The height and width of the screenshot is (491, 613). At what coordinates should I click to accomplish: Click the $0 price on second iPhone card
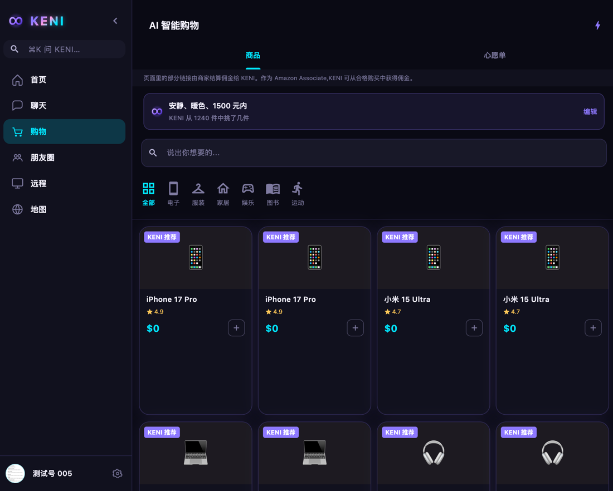pyautogui.click(x=272, y=328)
